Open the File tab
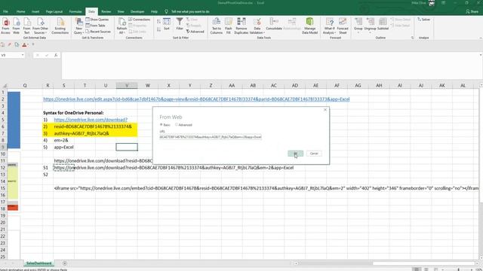The height and width of the screenshot is (271, 483). tap(5, 11)
